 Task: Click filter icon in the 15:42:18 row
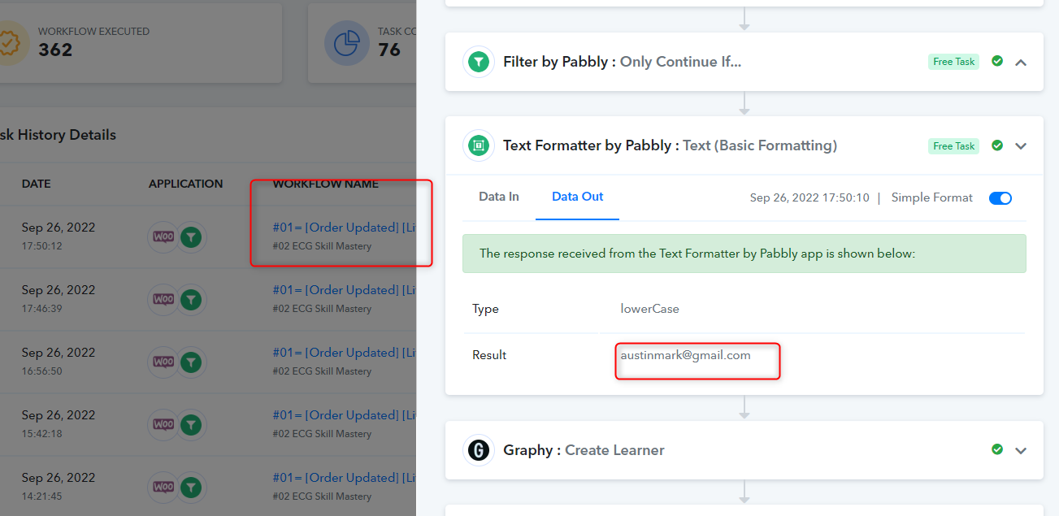tap(191, 425)
